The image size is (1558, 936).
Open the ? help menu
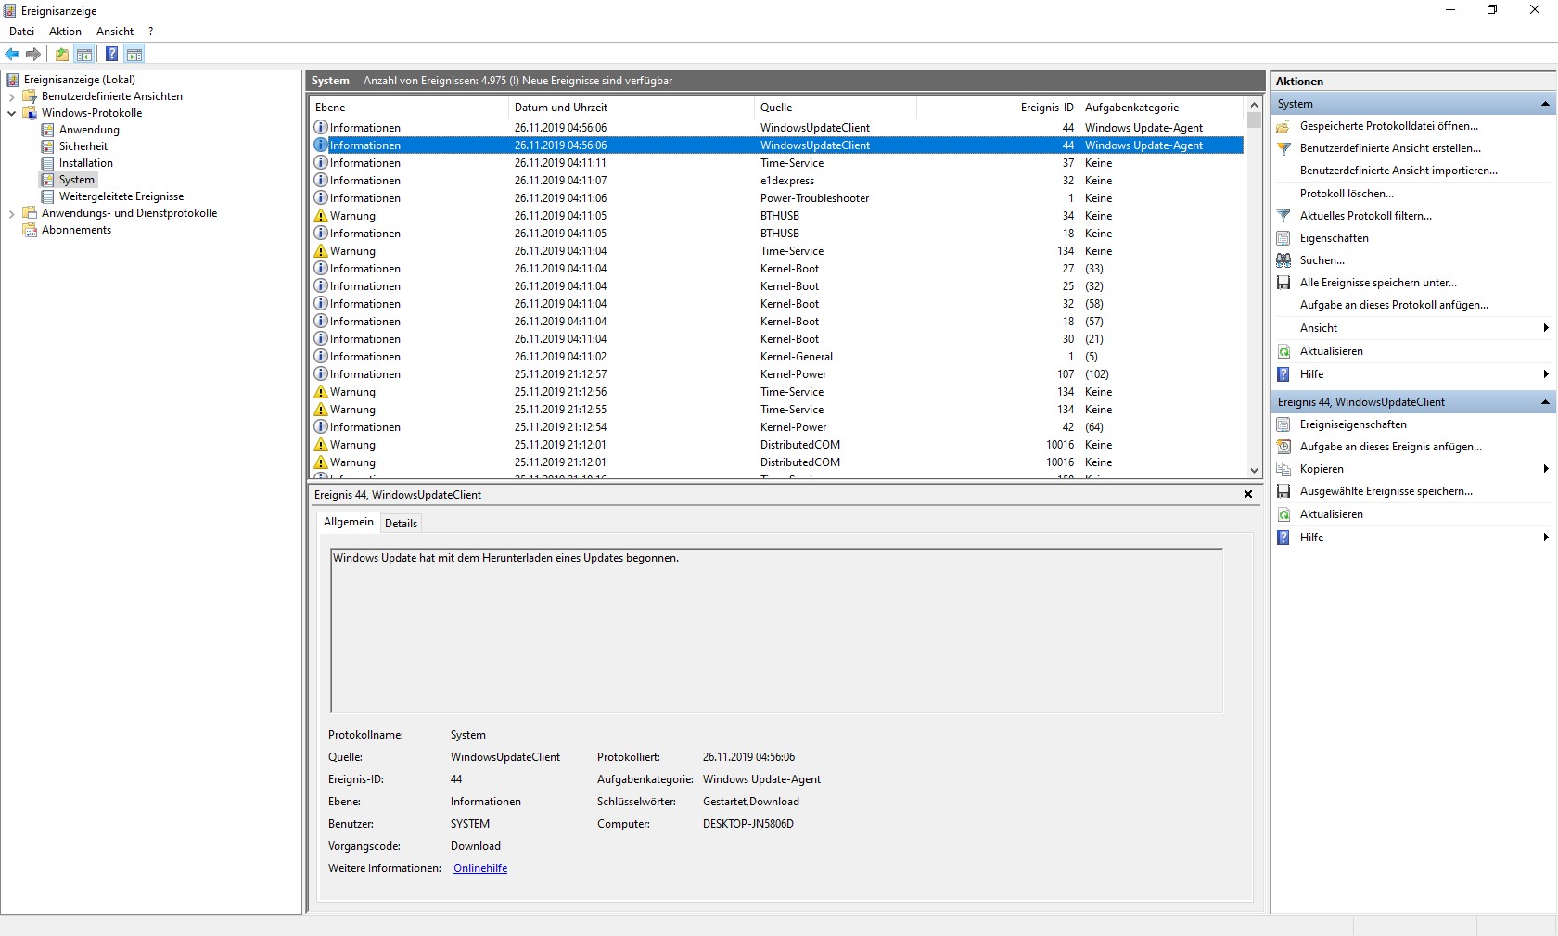tap(151, 32)
